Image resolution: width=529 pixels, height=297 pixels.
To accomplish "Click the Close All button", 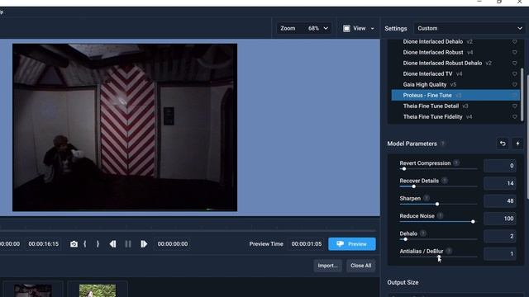I will [360, 266].
